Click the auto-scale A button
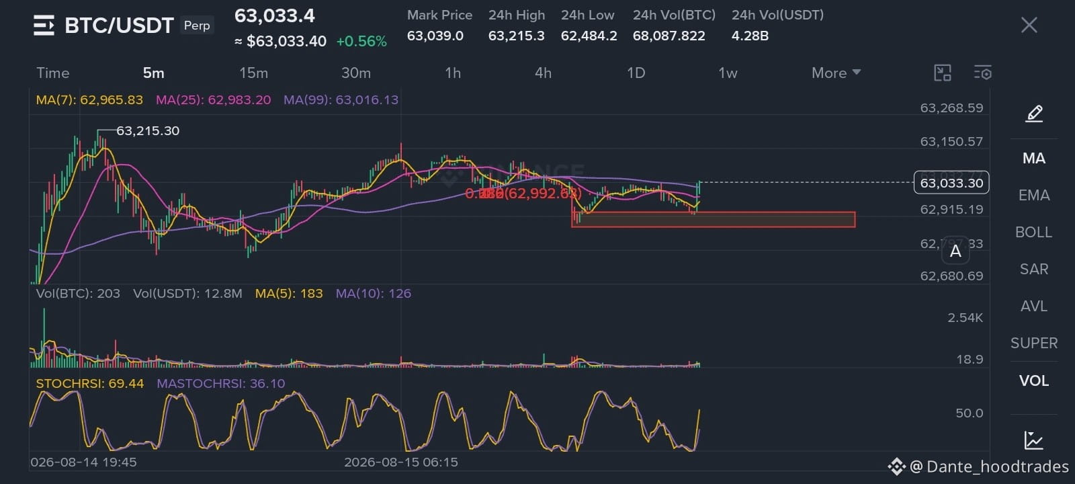Screen dimensions: 1075x484 955,252
